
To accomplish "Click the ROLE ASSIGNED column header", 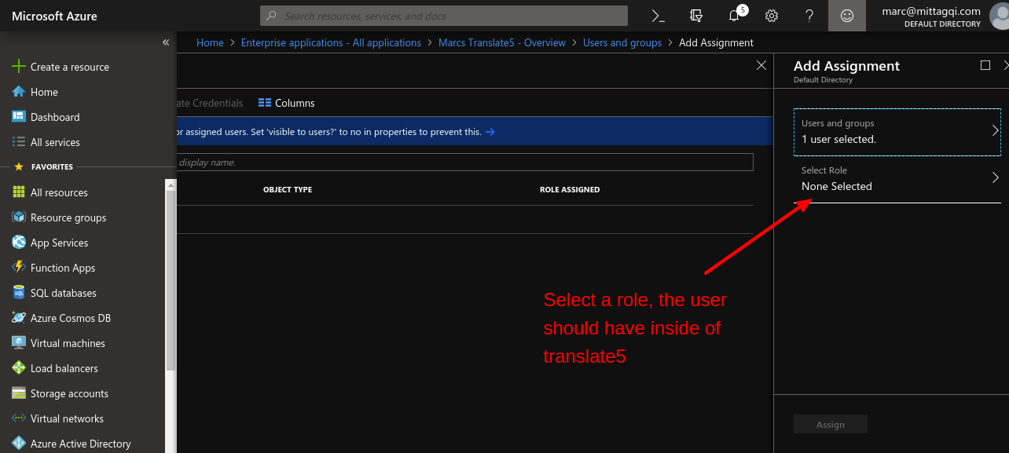I will (570, 189).
